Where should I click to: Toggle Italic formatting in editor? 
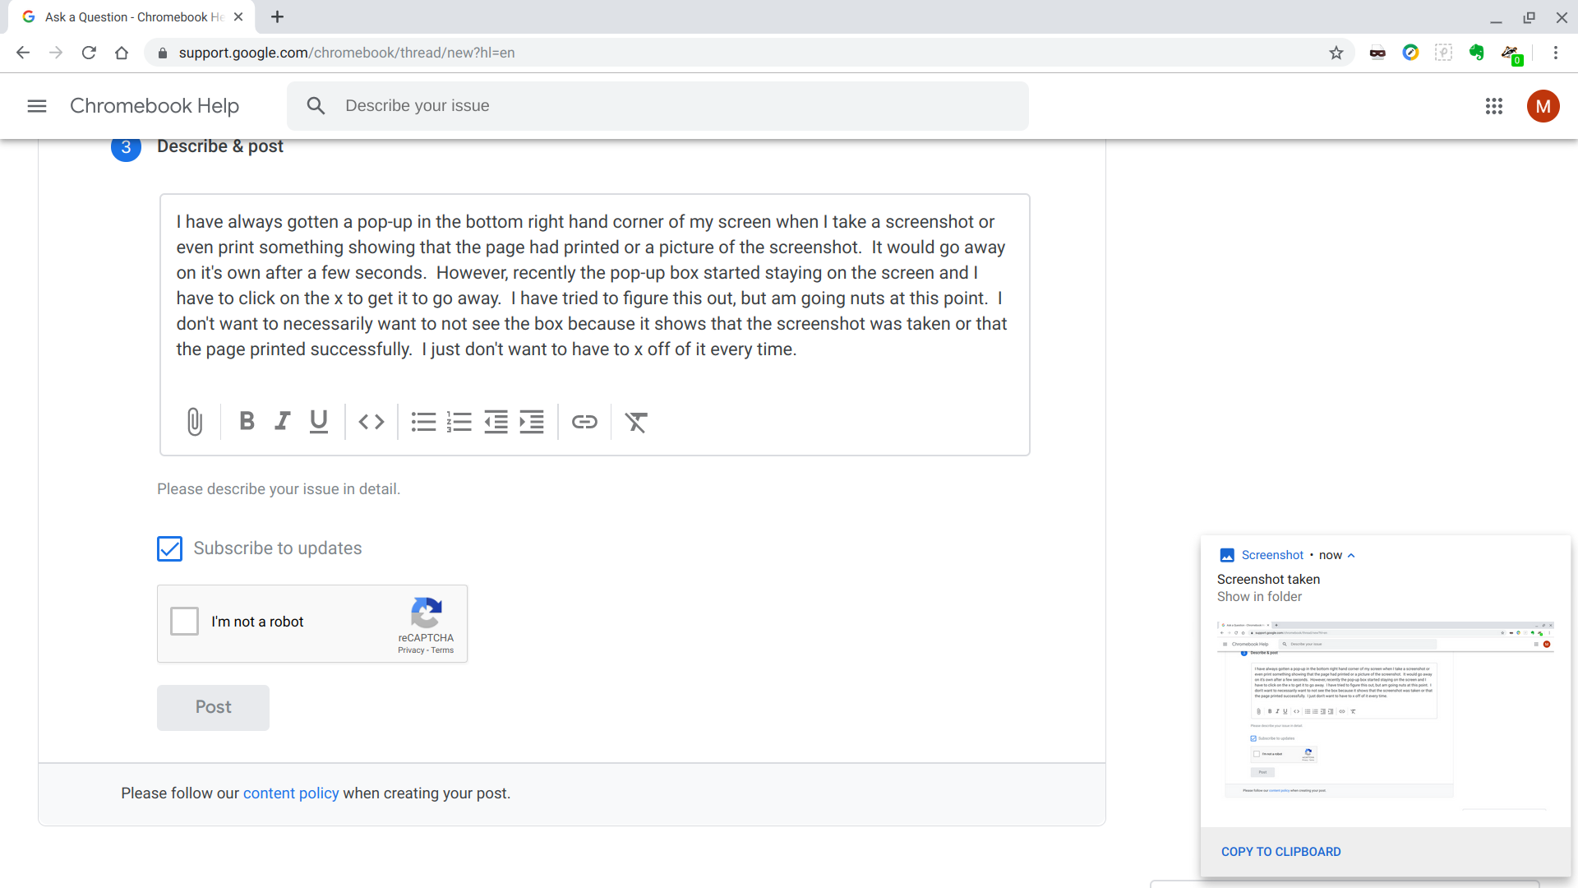pyautogui.click(x=282, y=421)
